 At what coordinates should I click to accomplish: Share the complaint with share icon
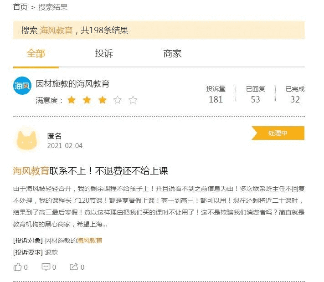pos(74,267)
